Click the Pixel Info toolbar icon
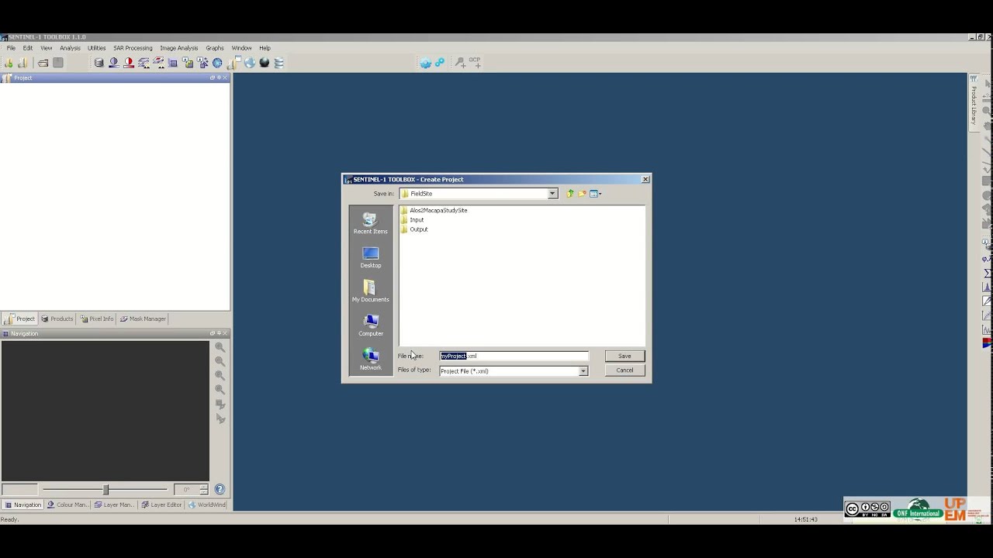This screenshot has height=558, width=993. (x=188, y=63)
